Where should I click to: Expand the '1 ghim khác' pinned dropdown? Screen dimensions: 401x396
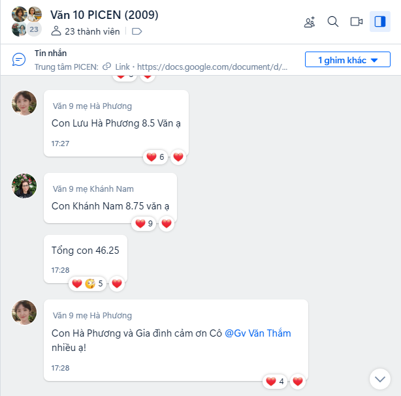[x=347, y=59]
